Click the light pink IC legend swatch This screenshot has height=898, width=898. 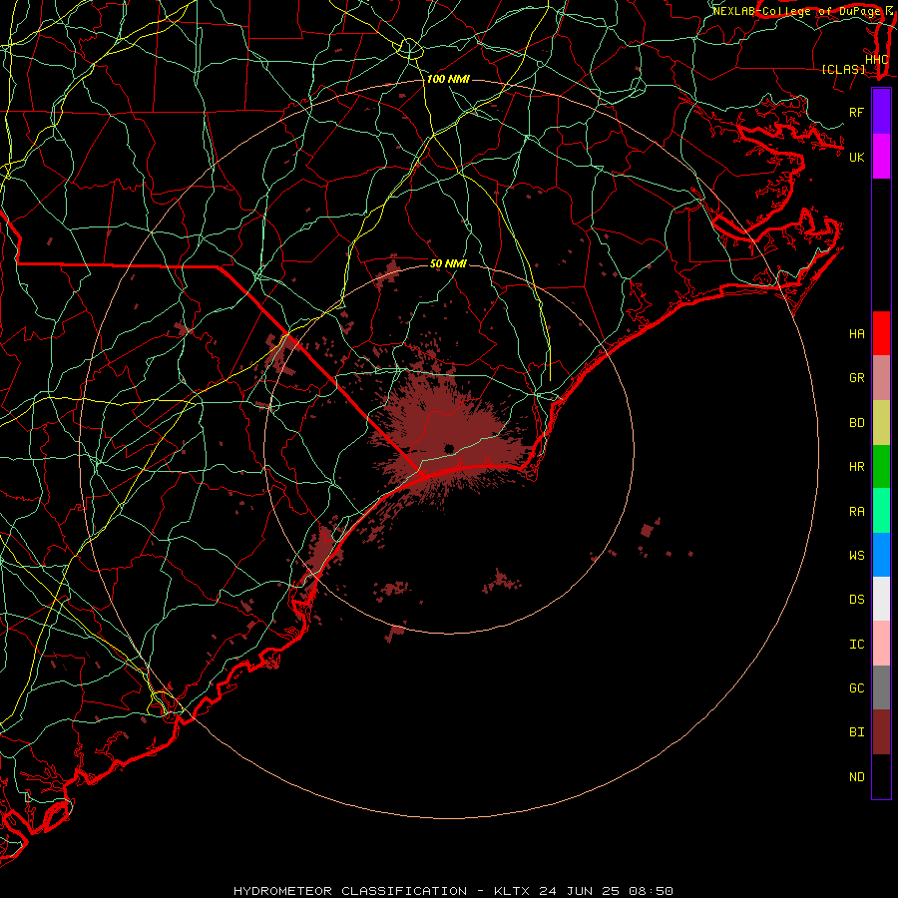pos(881,644)
